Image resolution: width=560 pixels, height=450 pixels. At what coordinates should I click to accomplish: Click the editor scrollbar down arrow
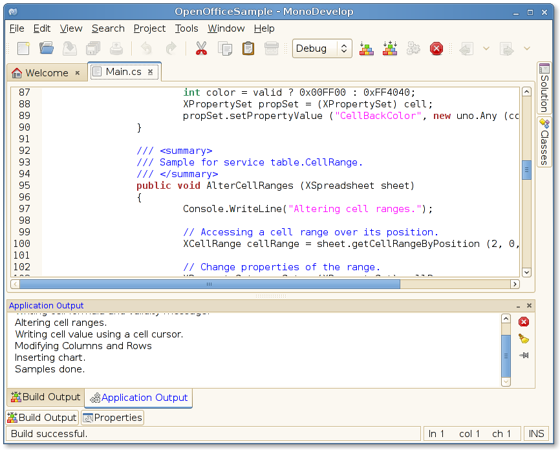click(526, 272)
